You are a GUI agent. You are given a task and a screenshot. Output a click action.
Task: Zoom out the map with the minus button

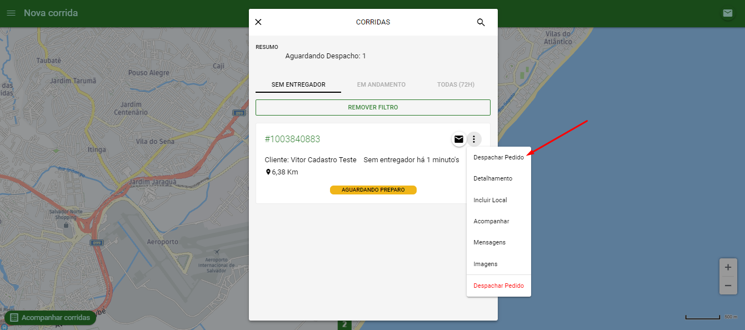728,286
